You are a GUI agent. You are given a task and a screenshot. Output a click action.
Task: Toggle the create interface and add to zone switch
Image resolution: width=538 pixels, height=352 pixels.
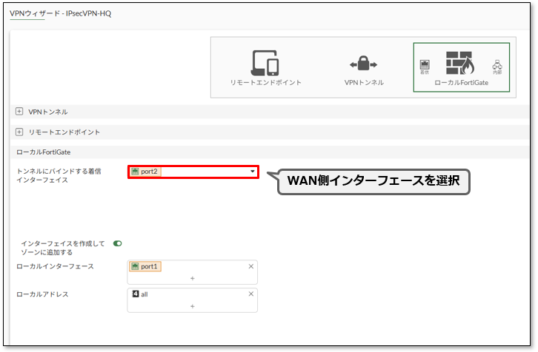117,243
